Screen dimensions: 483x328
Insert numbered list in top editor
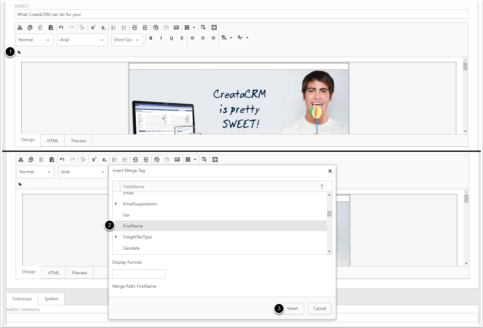pos(114,27)
